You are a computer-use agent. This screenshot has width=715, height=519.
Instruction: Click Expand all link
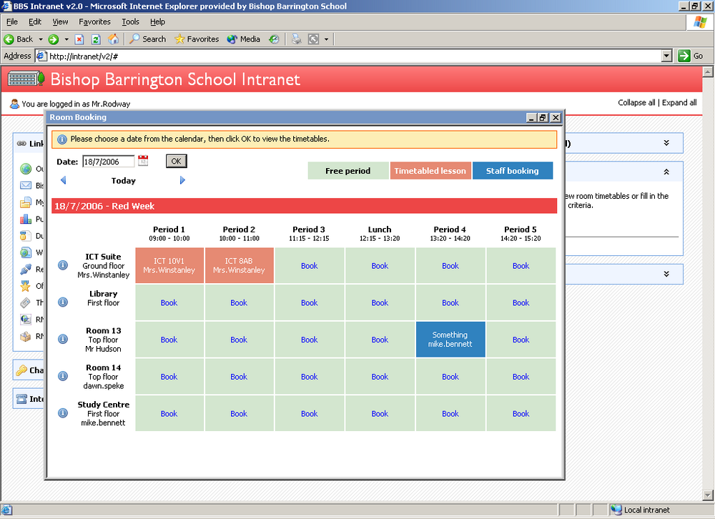[679, 103]
